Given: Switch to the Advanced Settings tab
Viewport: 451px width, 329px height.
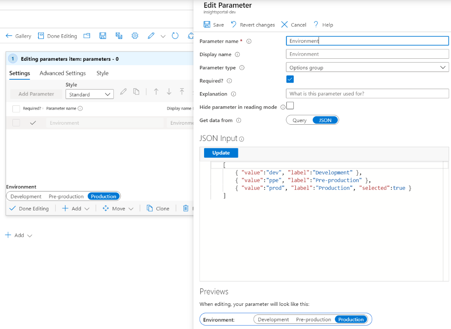Looking at the screenshot, I should click(x=62, y=73).
